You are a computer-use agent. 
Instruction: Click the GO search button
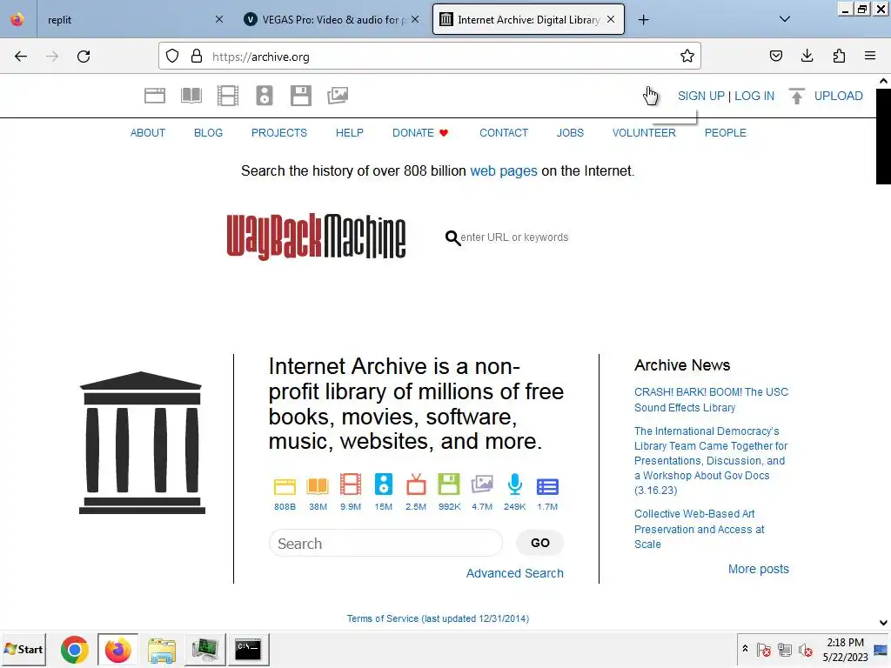click(x=539, y=543)
